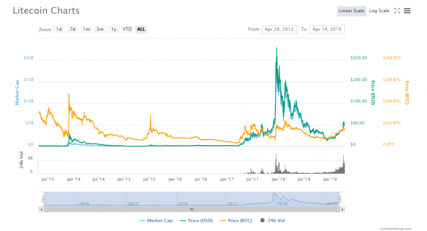The image size is (427, 231).
Task: Set zoom to 3m
Action: [100, 29]
